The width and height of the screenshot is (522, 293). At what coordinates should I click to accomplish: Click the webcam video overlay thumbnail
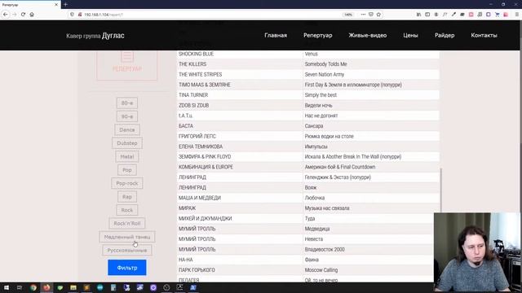477,252
